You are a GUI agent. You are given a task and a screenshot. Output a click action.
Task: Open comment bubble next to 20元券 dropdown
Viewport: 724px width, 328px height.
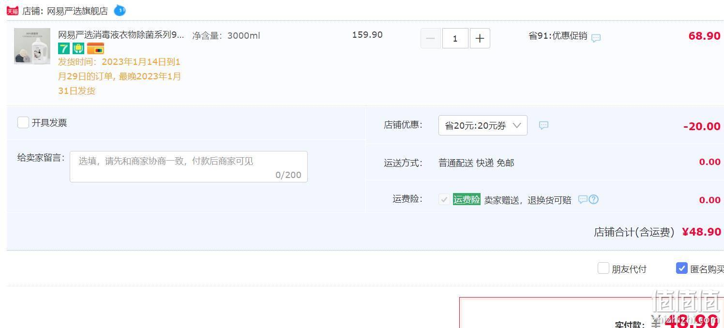tap(544, 125)
